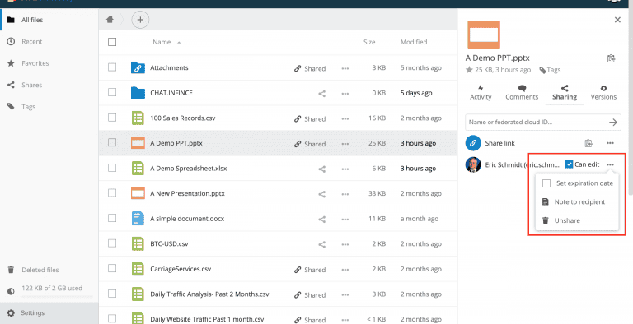Open the more menu for the CHAT.INFINCE row
This screenshot has height=324, width=633.
(345, 94)
